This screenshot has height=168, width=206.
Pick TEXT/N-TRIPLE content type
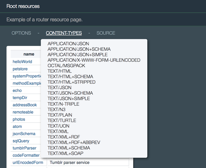click(x=64, y=104)
